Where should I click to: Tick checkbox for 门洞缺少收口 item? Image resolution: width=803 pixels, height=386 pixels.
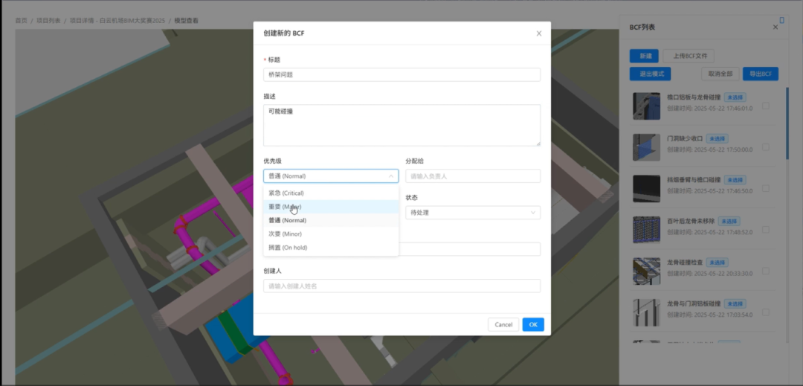(766, 147)
